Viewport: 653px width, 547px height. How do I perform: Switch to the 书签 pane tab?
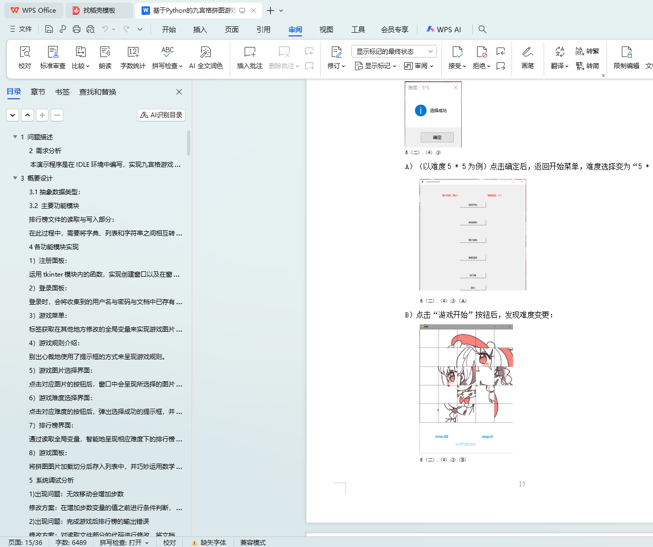(62, 92)
